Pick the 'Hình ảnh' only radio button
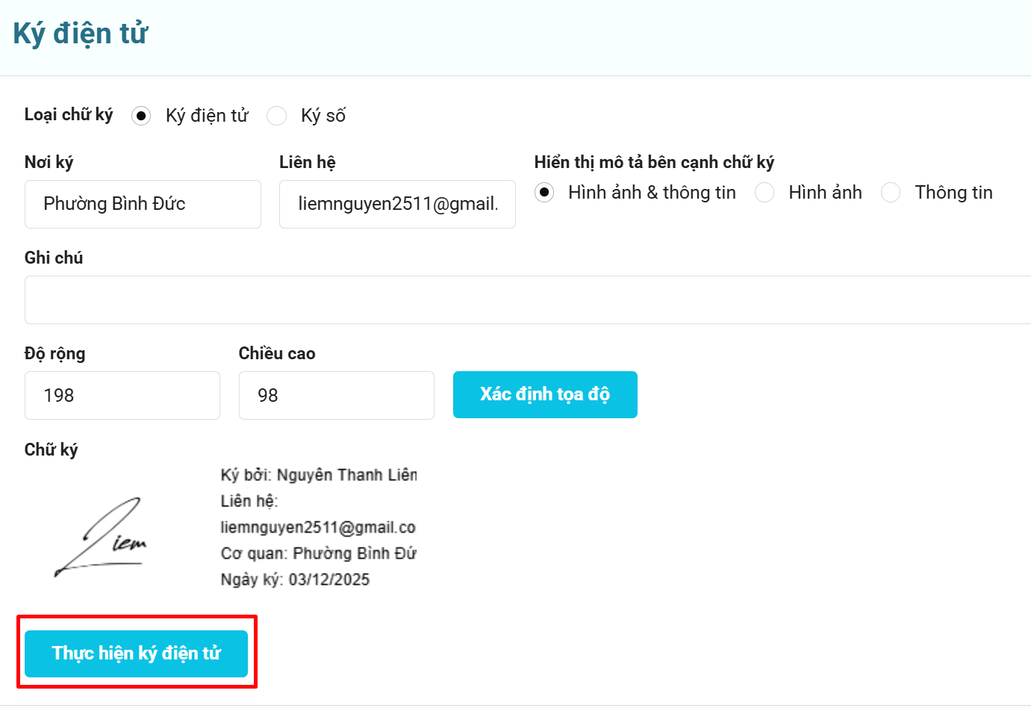1031x708 pixels. click(x=764, y=193)
